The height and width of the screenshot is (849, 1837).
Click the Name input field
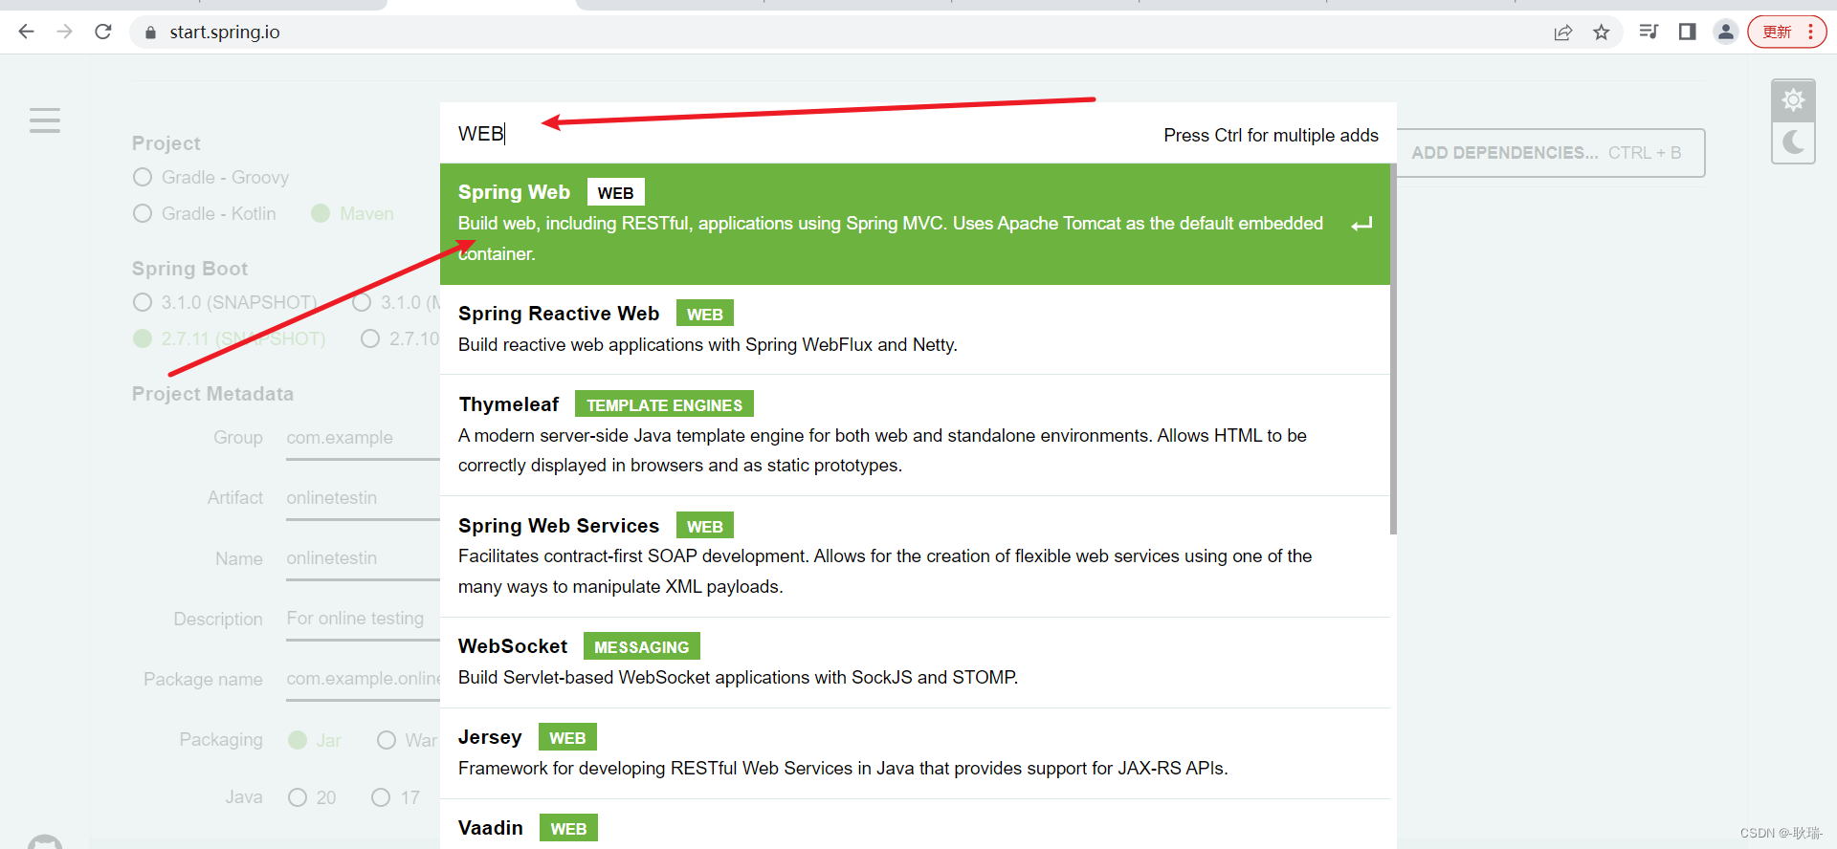[363, 558]
